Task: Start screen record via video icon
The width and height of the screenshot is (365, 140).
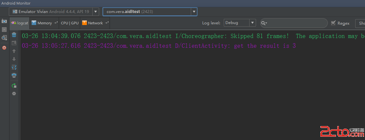Action: (x=4, y=30)
